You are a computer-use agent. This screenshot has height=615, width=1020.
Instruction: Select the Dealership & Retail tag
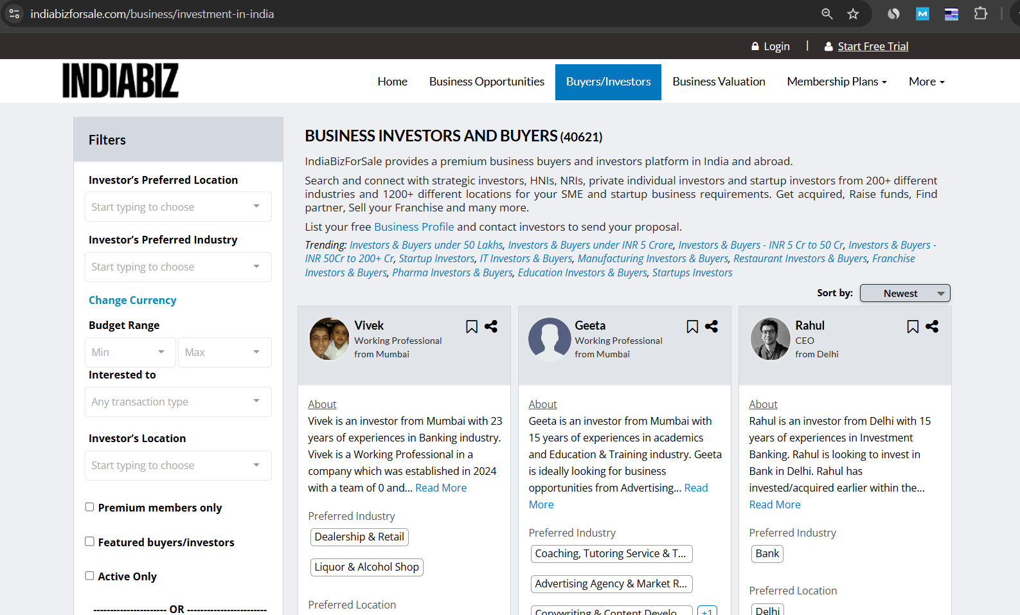tap(359, 537)
